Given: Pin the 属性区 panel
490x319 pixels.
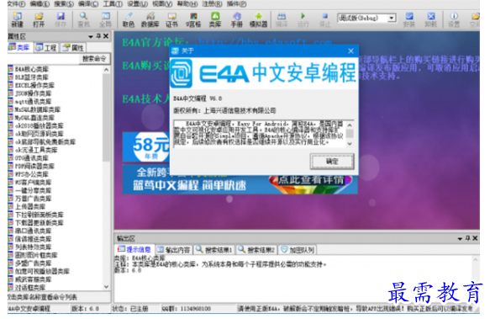Looking at the screenshot, I should coord(98,36).
